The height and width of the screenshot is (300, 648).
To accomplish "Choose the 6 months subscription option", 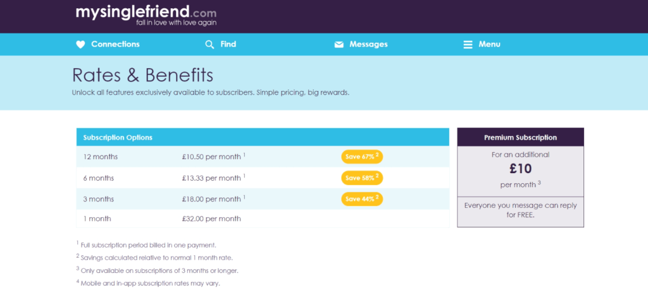I will (x=263, y=178).
